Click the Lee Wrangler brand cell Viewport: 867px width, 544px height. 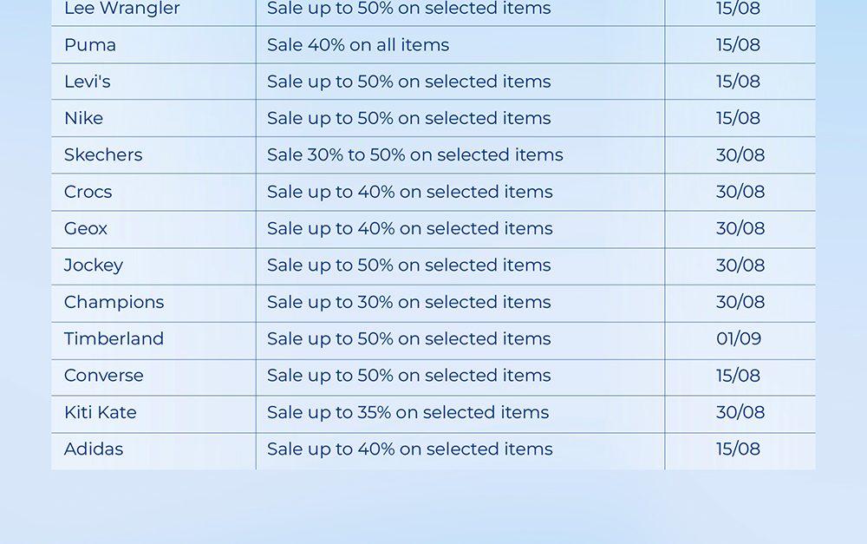pos(121,9)
